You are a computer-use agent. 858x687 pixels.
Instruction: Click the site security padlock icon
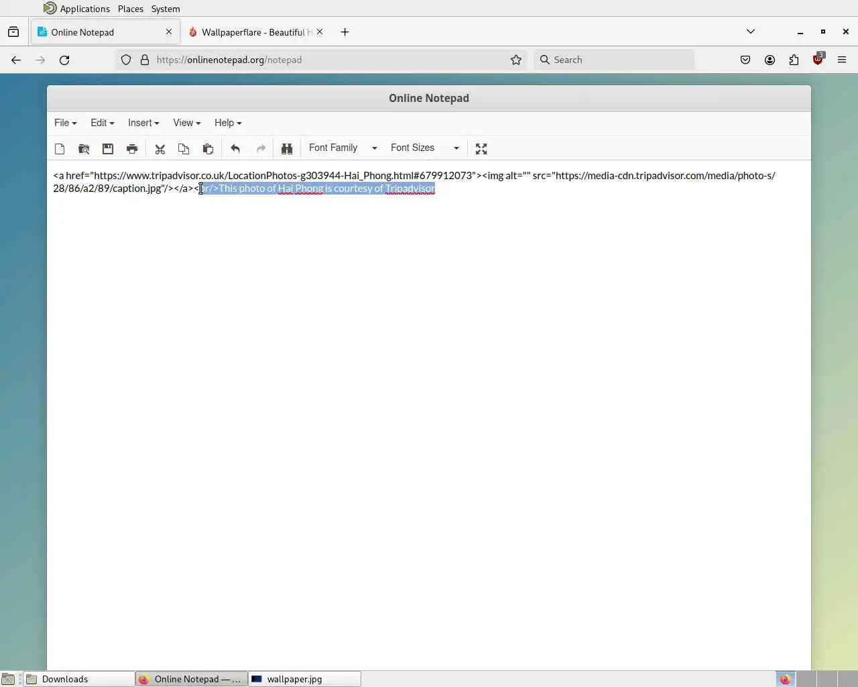point(145,60)
